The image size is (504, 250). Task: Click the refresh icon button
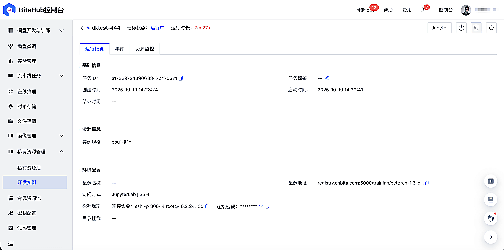(491, 28)
